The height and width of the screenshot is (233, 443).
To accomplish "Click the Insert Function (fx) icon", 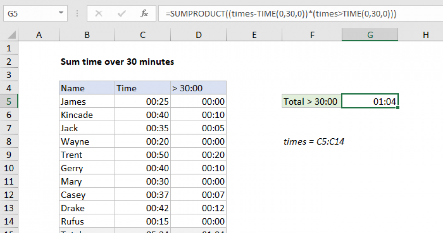I will (144, 13).
